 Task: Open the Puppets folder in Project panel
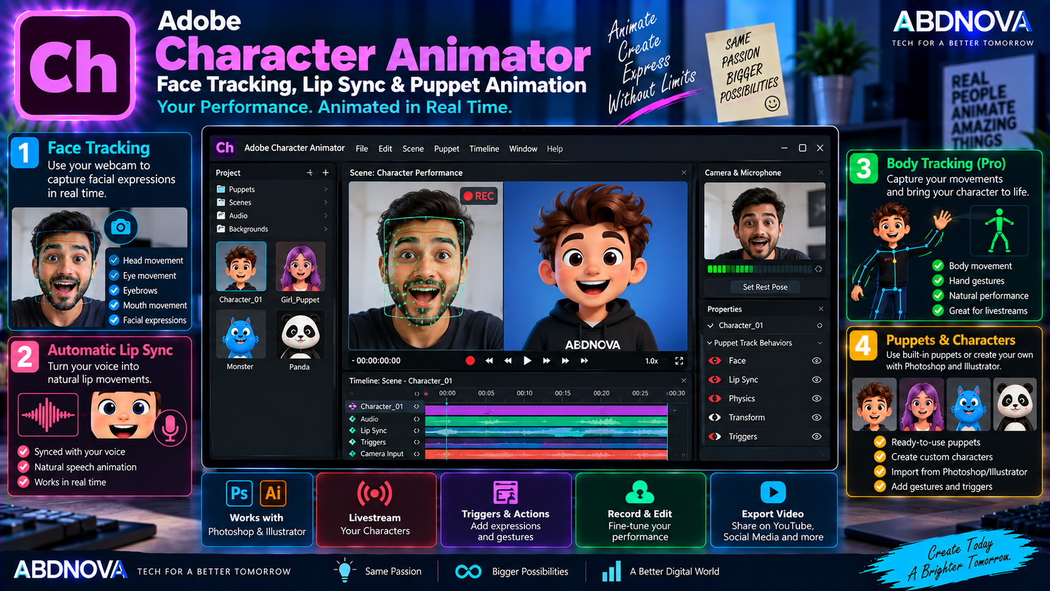242,189
